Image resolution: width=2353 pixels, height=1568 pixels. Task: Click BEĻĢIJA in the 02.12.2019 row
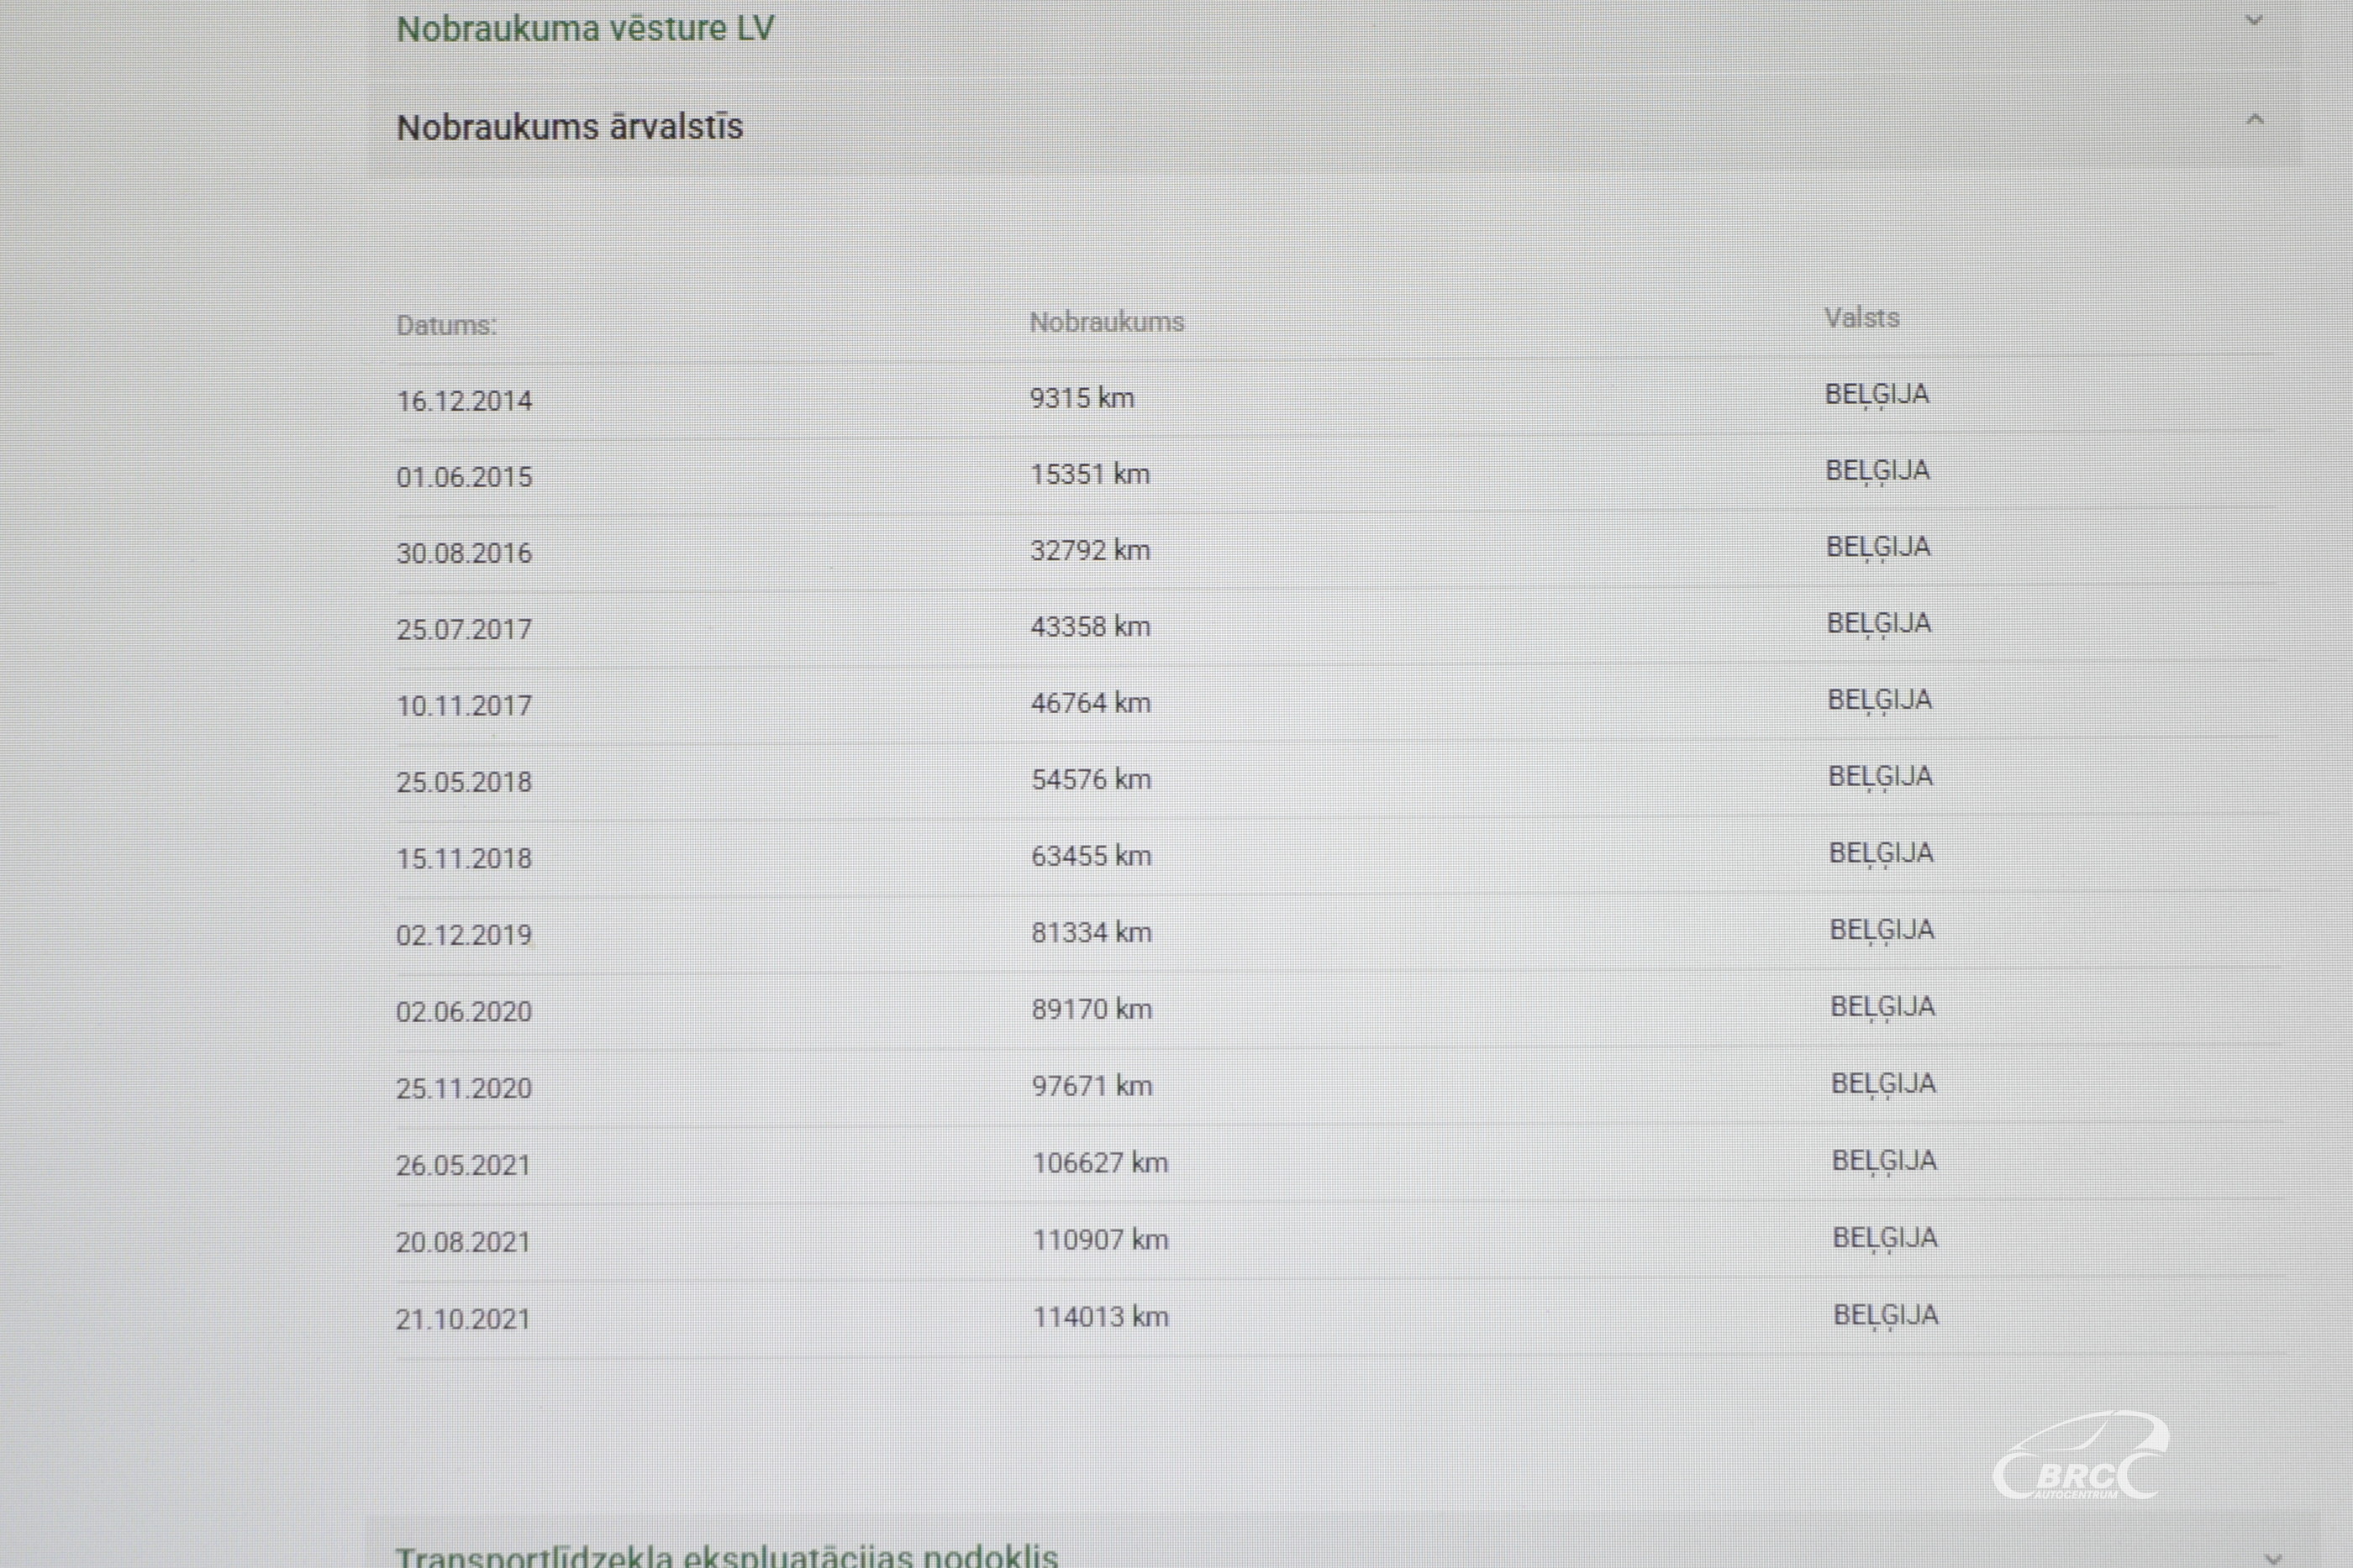coord(1882,931)
